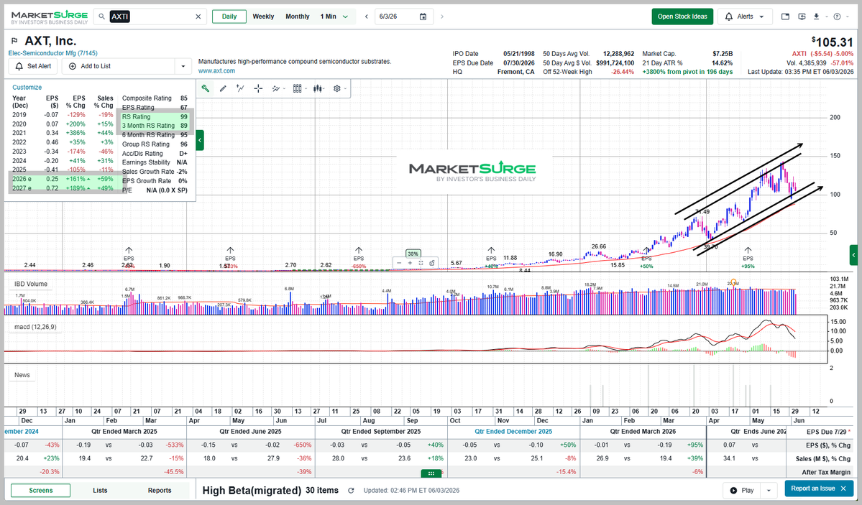862x505 pixels.
Task: Expand the right side panel arrow
Action: coord(853,255)
